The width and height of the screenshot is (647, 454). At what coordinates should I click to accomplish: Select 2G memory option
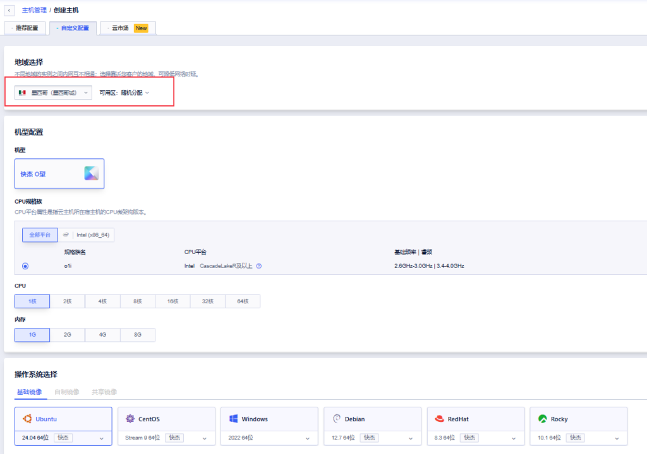67,335
